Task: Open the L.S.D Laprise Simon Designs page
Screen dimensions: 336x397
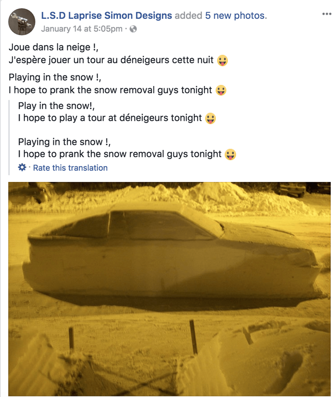Action: 107,16
